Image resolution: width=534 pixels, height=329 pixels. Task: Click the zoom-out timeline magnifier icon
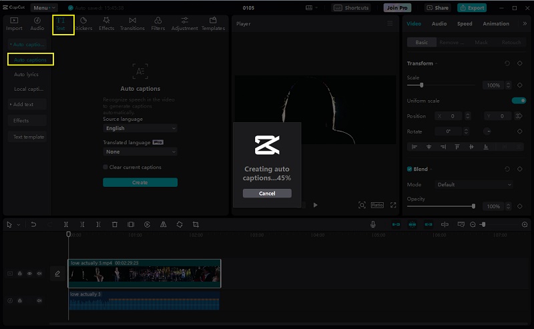tap(473, 224)
